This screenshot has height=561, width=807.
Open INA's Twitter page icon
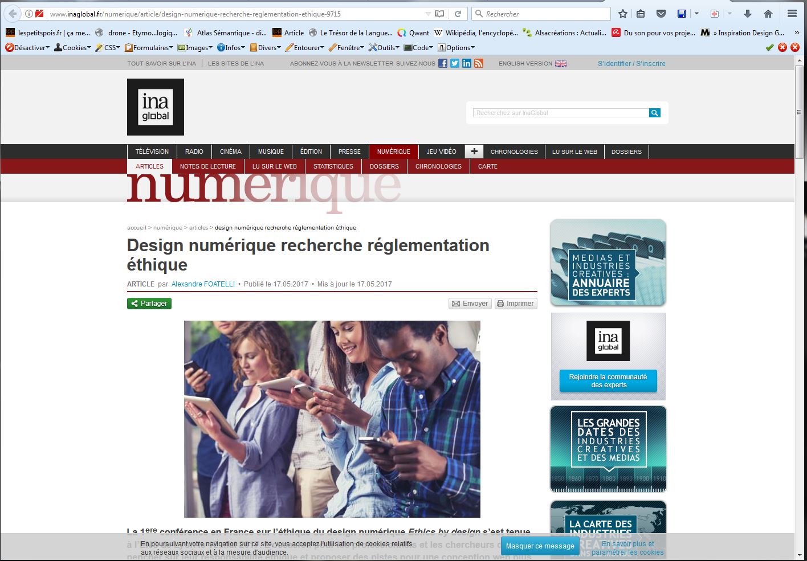455,63
